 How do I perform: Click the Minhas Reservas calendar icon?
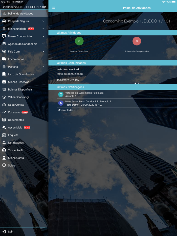point(4,82)
